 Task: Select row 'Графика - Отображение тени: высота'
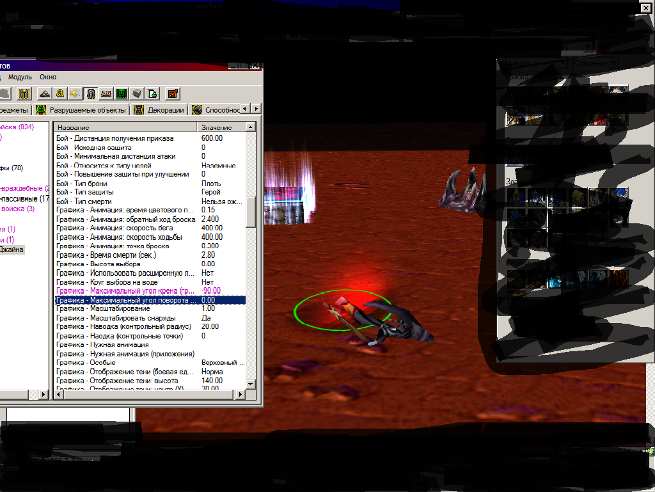[x=150, y=381]
